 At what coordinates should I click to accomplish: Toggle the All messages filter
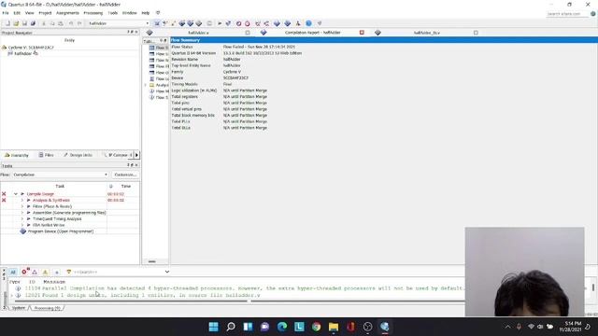(x=12, y=272)
